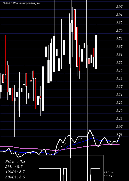Viewport: 129px width, 181px height.
Task: Click the BSE 542206 ticker label
Action: 10,3
